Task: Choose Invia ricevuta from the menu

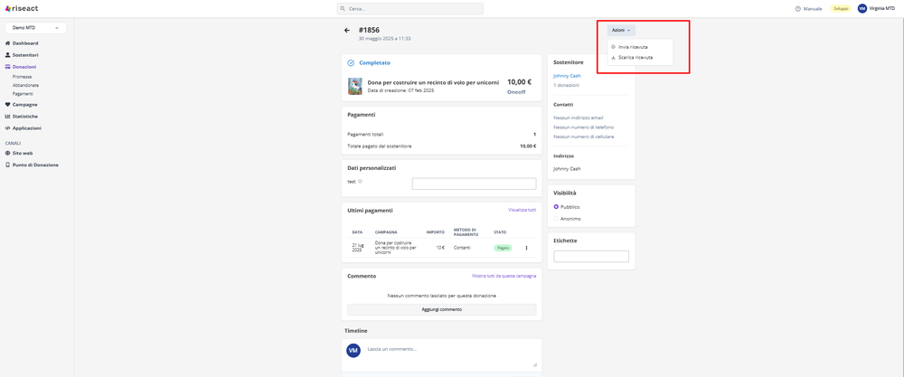Action: point(633,47)
